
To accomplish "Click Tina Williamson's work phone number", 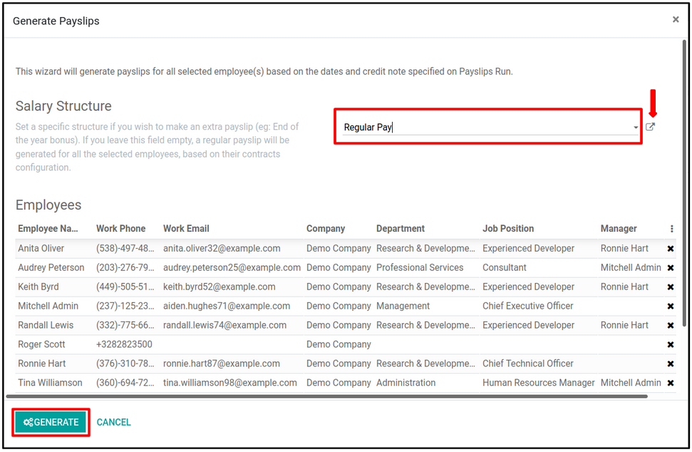I will pyautogui.click(x=125, y=383).
